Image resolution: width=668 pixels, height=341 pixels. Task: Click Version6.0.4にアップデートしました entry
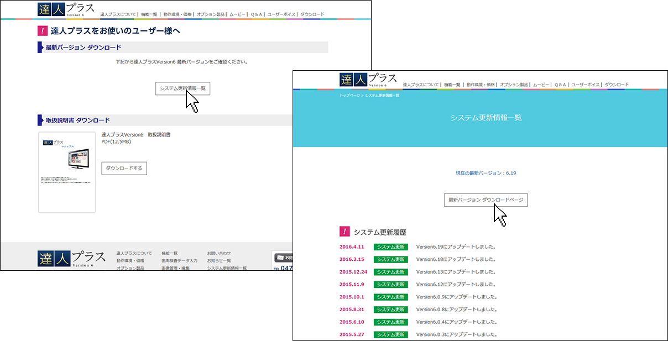pos(457,322)
